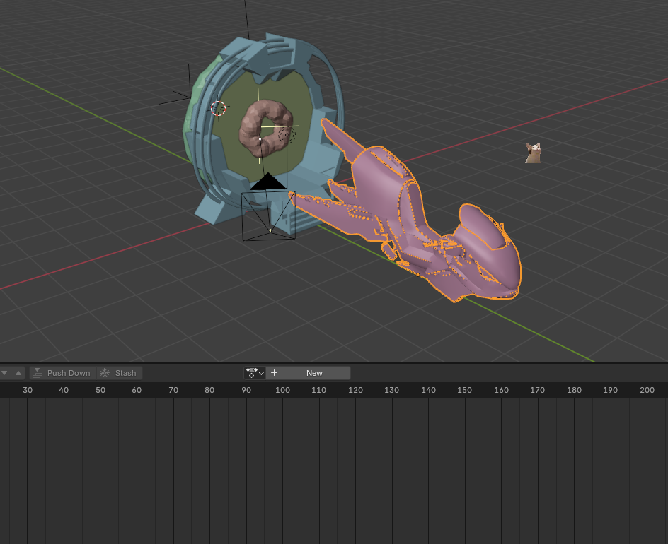The height and width of the screenshot is (544, 668).
Task: Click the 3D cursor crosshair in the viewport
Action: (219, 109)
